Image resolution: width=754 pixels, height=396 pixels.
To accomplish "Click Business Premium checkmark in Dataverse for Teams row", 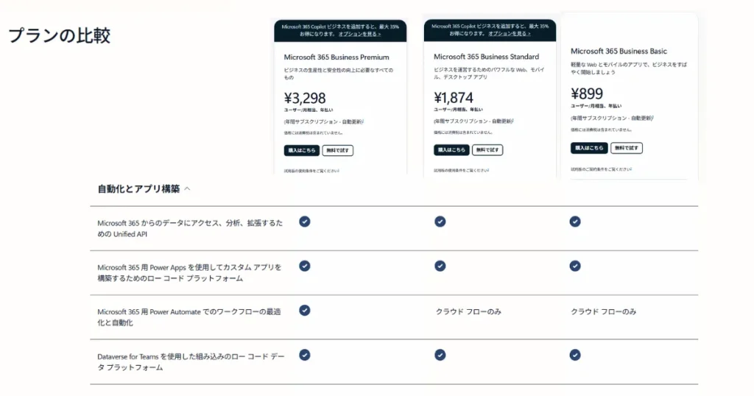I will pyautogui.click(x=305, y=355).
